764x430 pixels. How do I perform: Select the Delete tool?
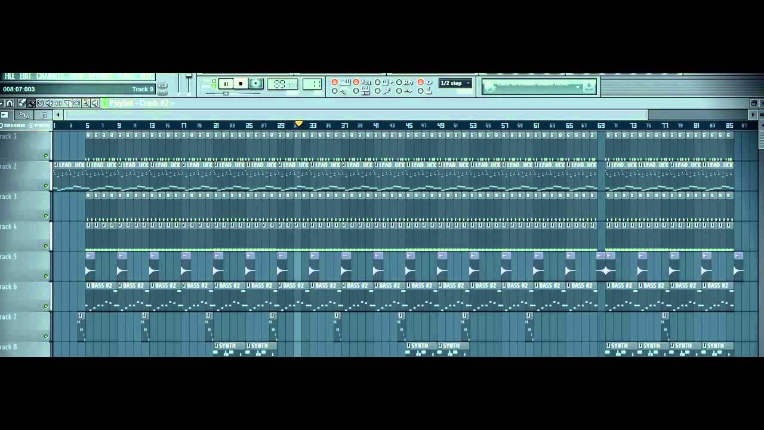[40, 103]
